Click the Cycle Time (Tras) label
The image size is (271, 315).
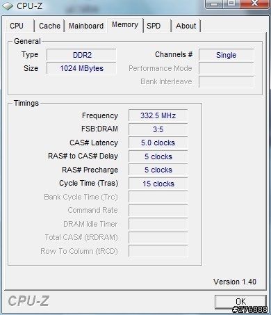tap(89, 183)
